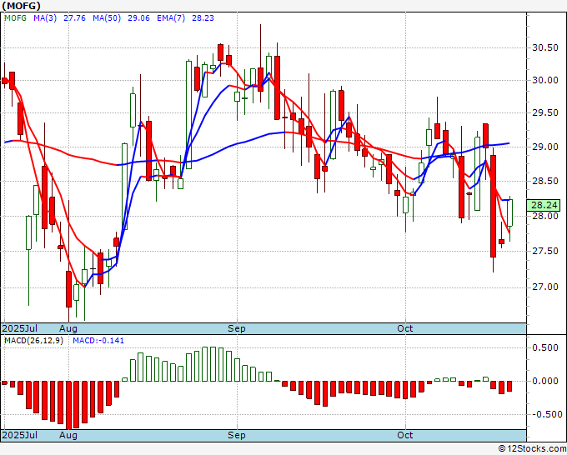Click the MACD(26,12,9) indicator label
Screen dimensions: 567x455
pos(33,341)
